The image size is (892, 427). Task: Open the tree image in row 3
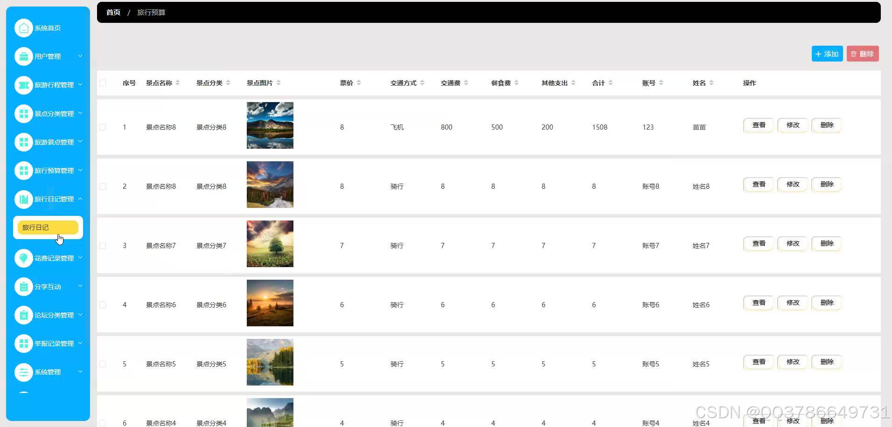click(270, 244)
